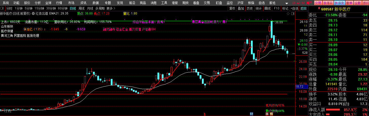The height and width of the screenshot is (116, 369).
Task: Click the 医疗保健 sector label
Action: point(7,31)
